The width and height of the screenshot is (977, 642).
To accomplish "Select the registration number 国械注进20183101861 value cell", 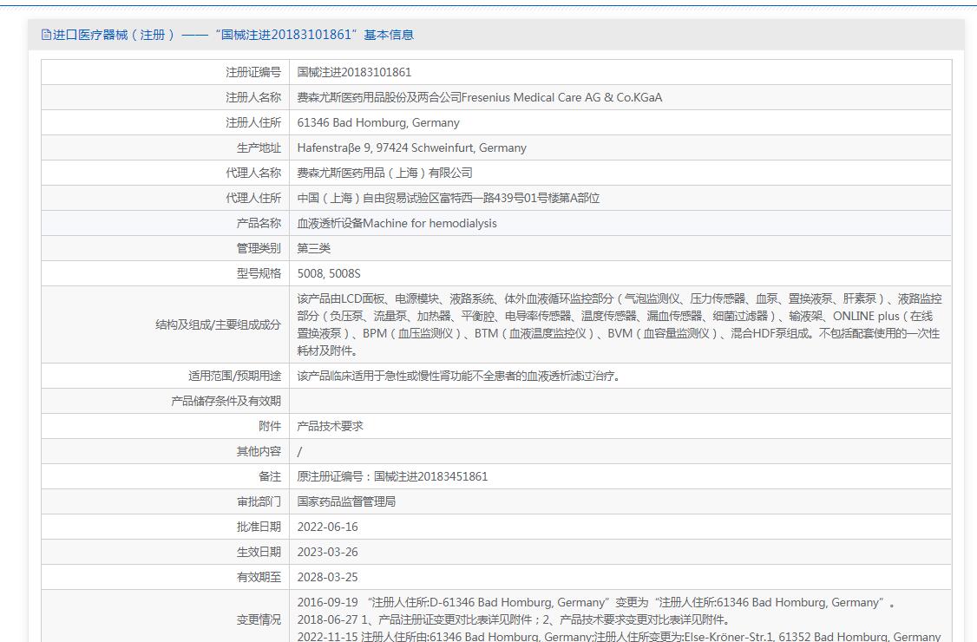I will coord(354,72).
